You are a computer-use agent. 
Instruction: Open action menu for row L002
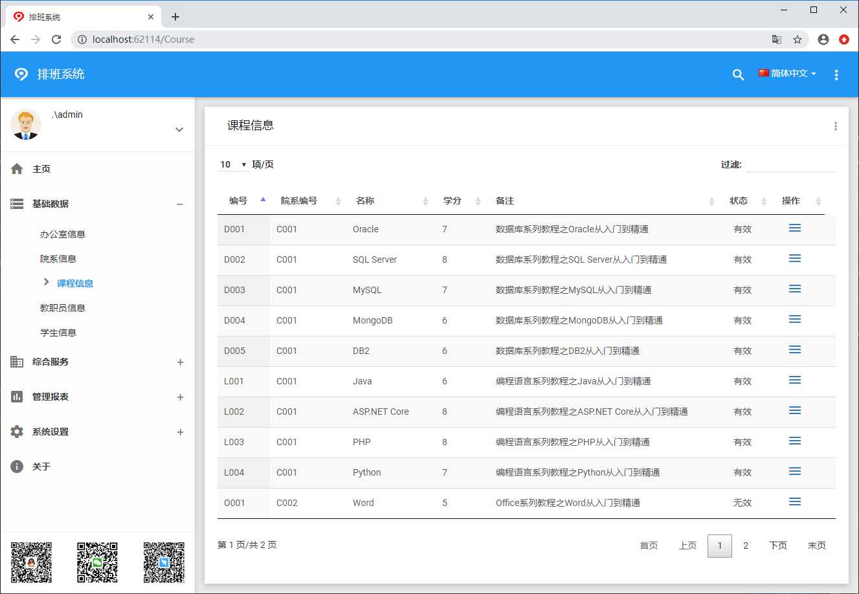(x=795, y=411)
